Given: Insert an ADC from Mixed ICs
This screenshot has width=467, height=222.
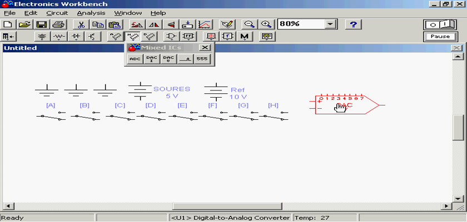Looking at the screenshot, I should coord(135,59).
